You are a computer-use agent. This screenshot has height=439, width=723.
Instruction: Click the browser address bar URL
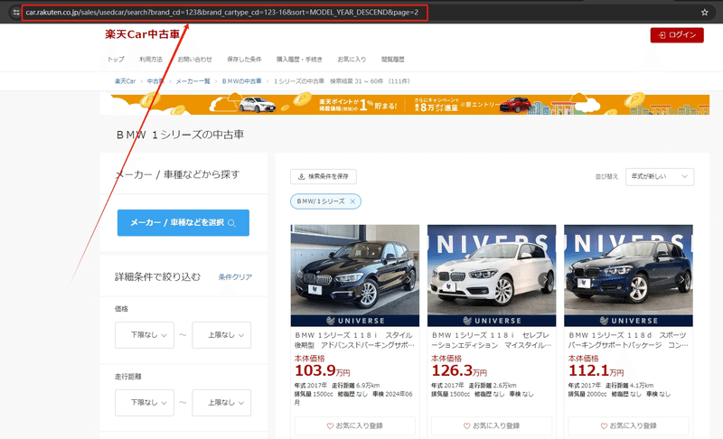[x=221, y=13]
